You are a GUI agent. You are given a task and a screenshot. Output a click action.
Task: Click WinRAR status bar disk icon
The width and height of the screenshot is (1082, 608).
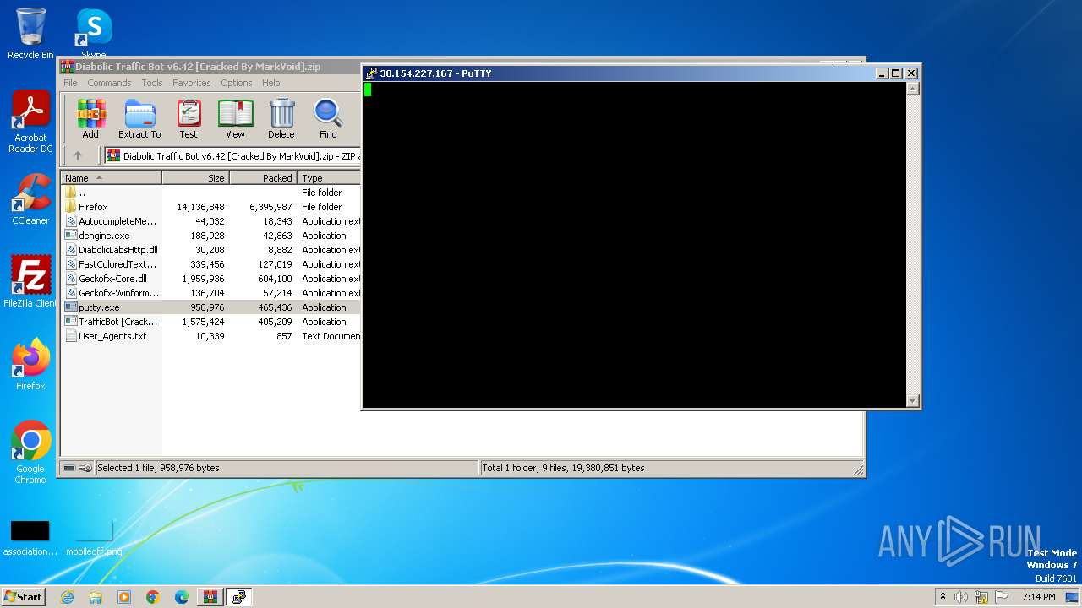pyautogui.click(x=69, y=468)
